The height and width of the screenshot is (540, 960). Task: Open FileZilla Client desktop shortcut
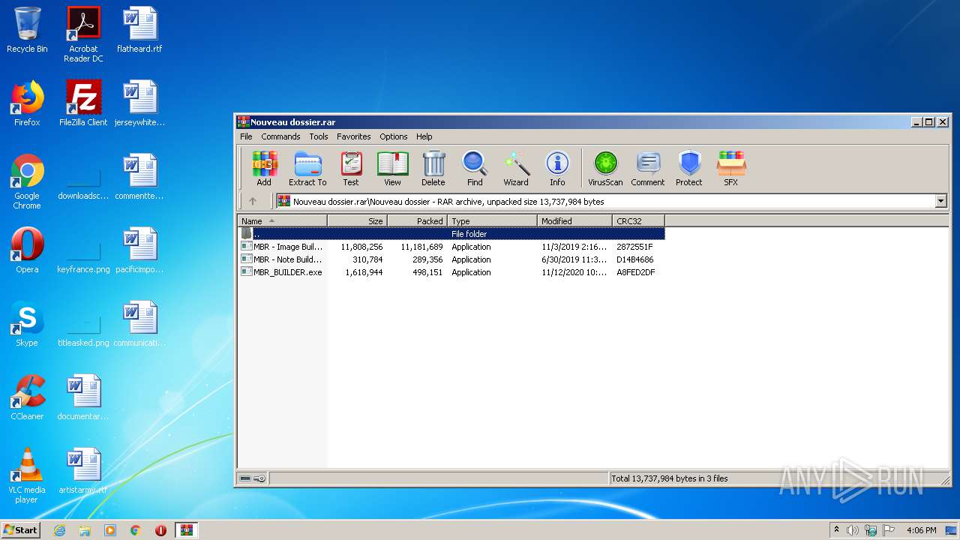coord(83,103)
